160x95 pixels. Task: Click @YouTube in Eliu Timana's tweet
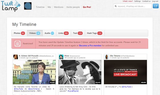coord(127,87)
